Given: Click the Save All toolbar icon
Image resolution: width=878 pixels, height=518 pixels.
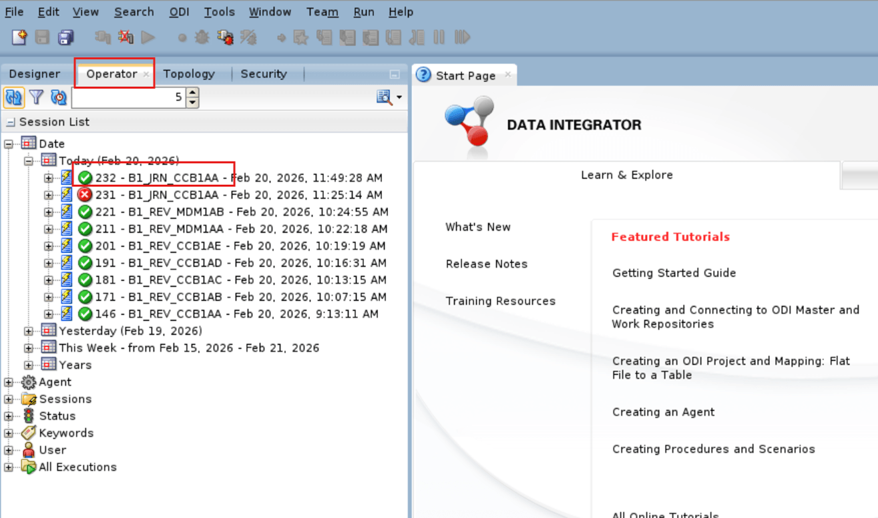Looking at the screenshot, I should [x=65, y=37].
